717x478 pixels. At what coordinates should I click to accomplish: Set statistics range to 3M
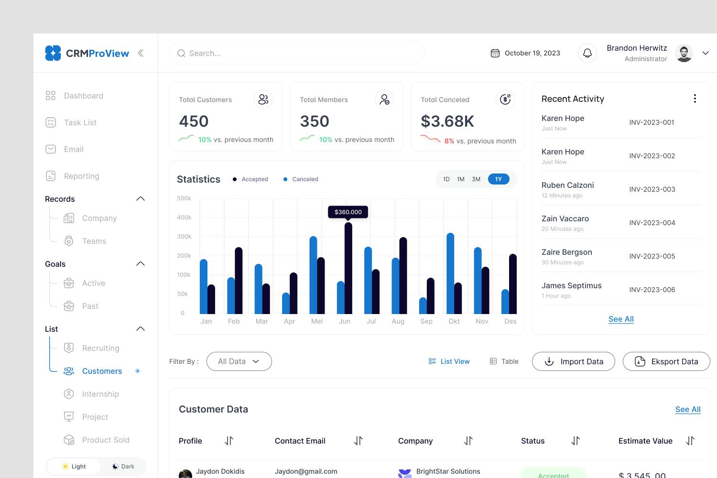pos(476,179)
